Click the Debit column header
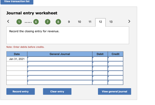This screenshot has width=155, height=105. pos(100,54)
